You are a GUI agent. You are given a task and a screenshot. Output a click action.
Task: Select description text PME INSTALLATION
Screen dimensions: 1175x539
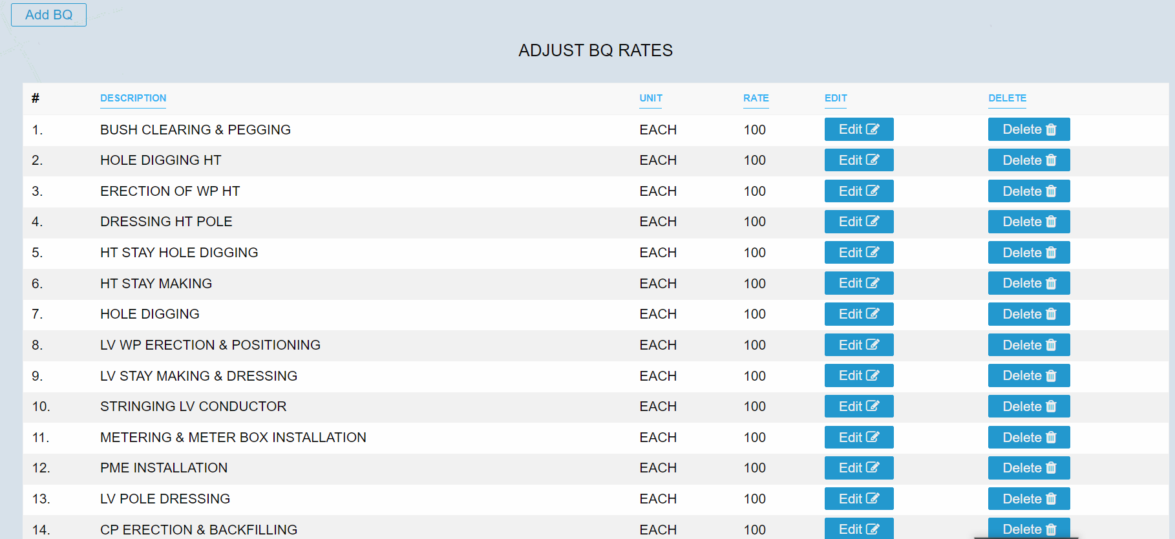(x=164, y=468)
